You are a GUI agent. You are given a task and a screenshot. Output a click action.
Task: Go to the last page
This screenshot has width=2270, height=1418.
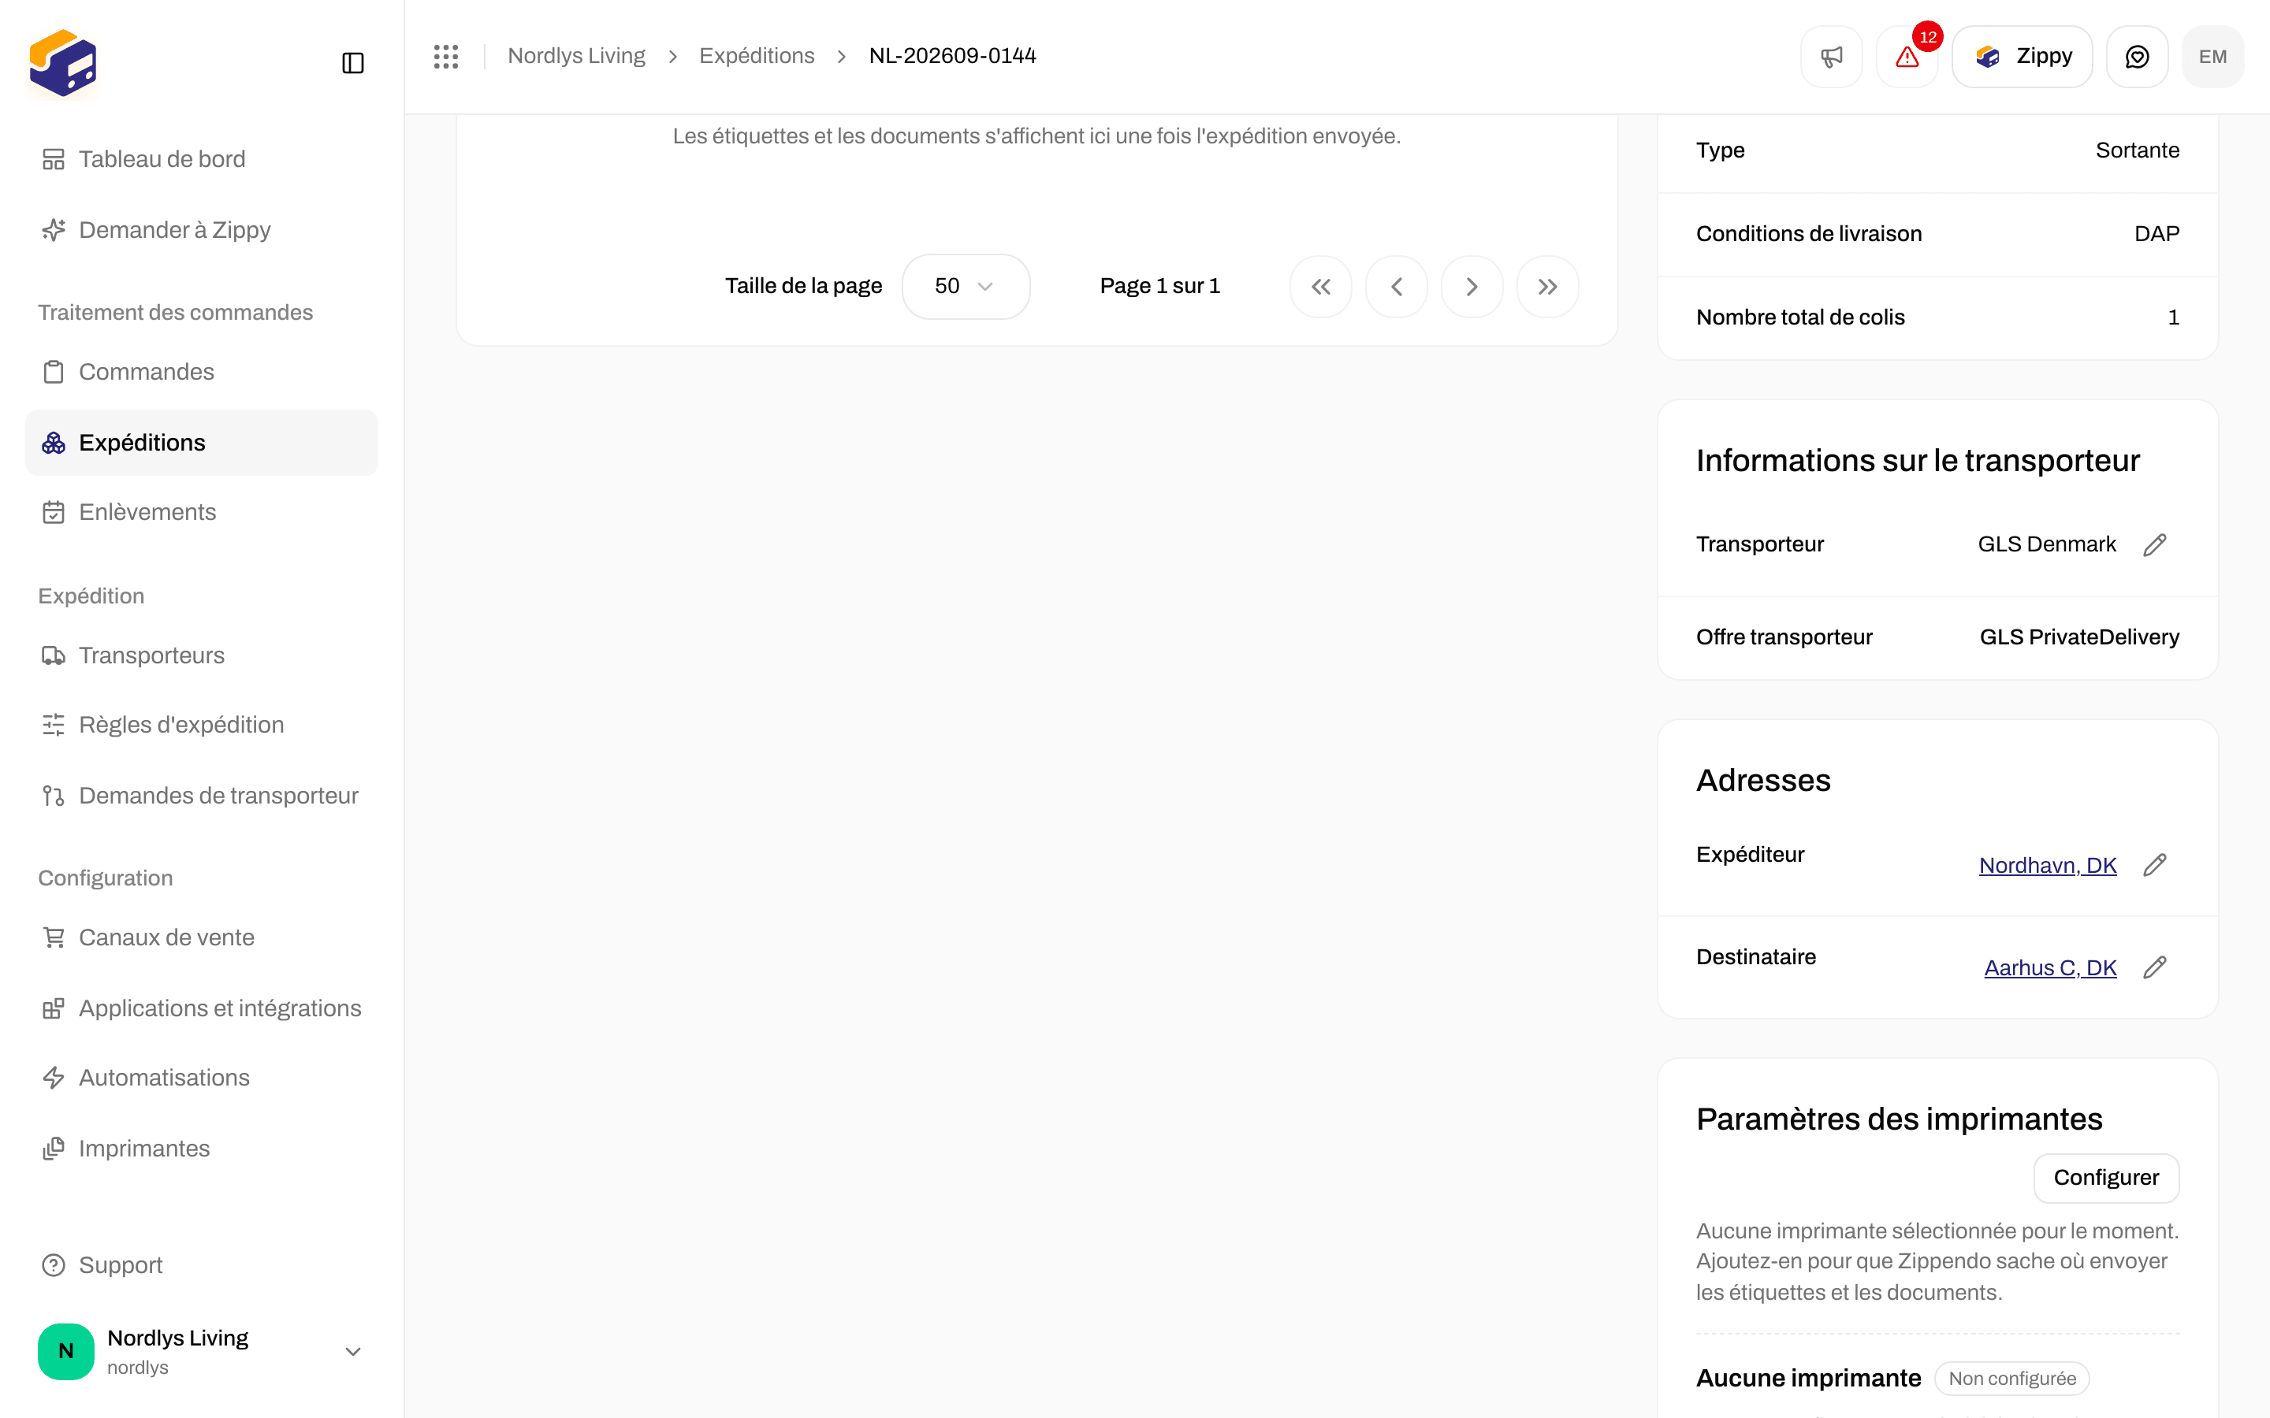[1548, 287]
